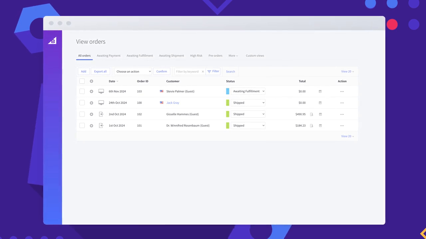Open Shipped status dropdown for order 101
The width and height of the screenshot is (426, 239).
point(248,126)
